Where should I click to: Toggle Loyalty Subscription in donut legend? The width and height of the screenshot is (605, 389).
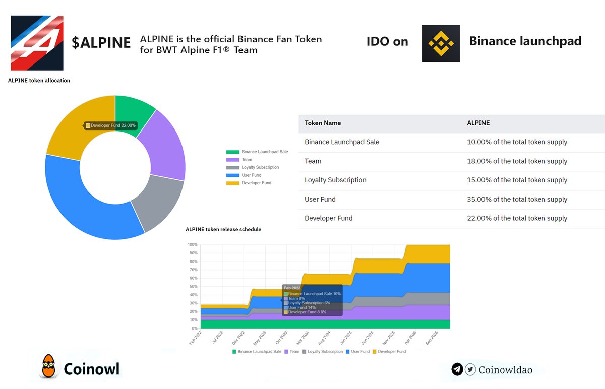[252, 167]
